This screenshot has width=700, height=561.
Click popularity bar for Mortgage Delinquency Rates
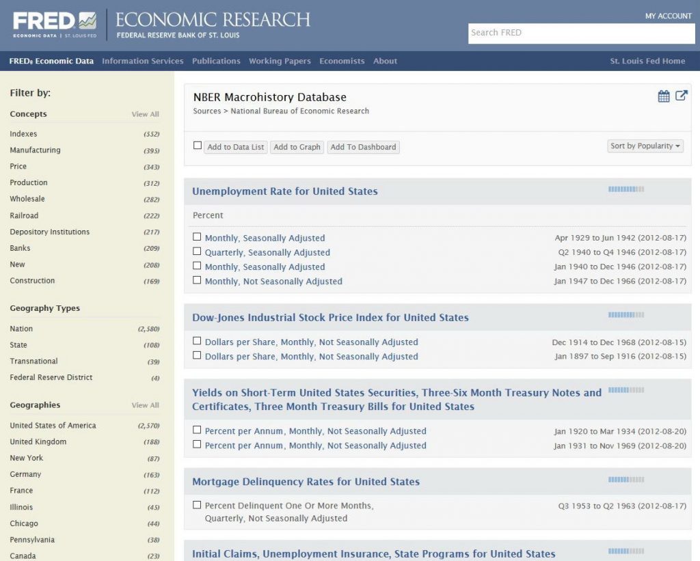pyautogui.click(x=625, y=480)
